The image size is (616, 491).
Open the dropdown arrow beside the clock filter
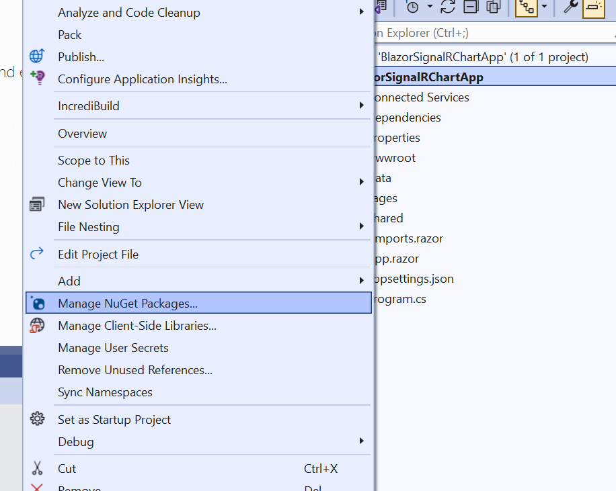click(x=429, y=7)
